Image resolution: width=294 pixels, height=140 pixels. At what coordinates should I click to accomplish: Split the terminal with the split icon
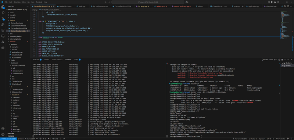(x=279, y=60)
